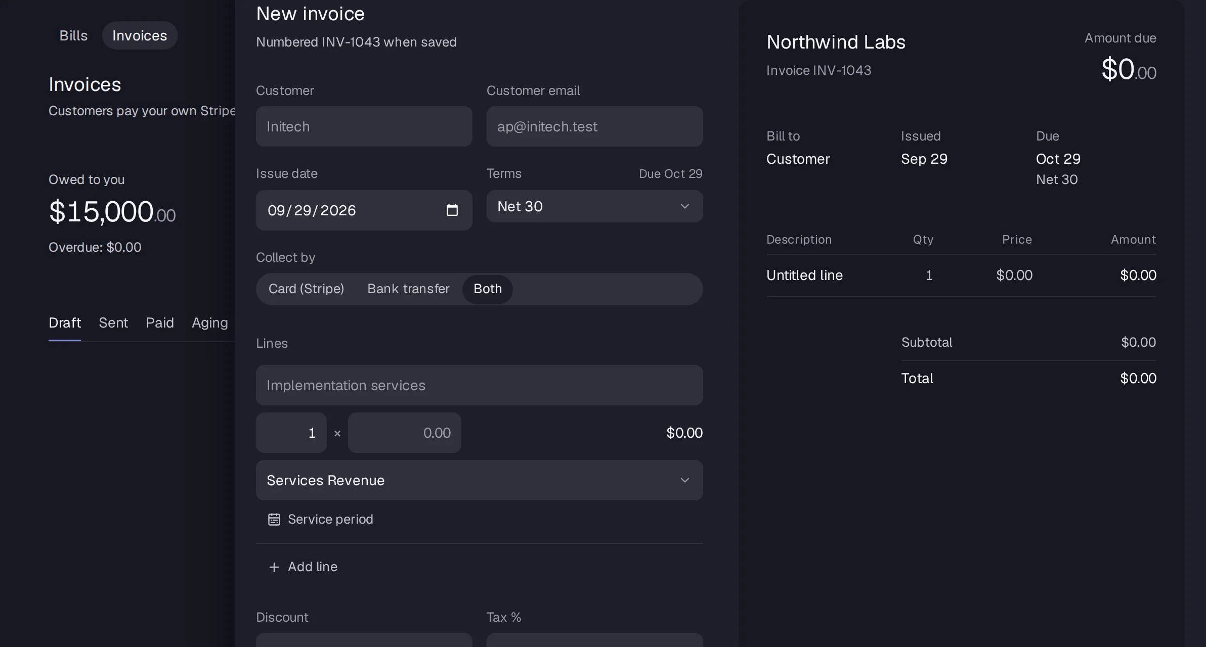
Task: Select Card (Stripe) collection method
Action: 306,289
